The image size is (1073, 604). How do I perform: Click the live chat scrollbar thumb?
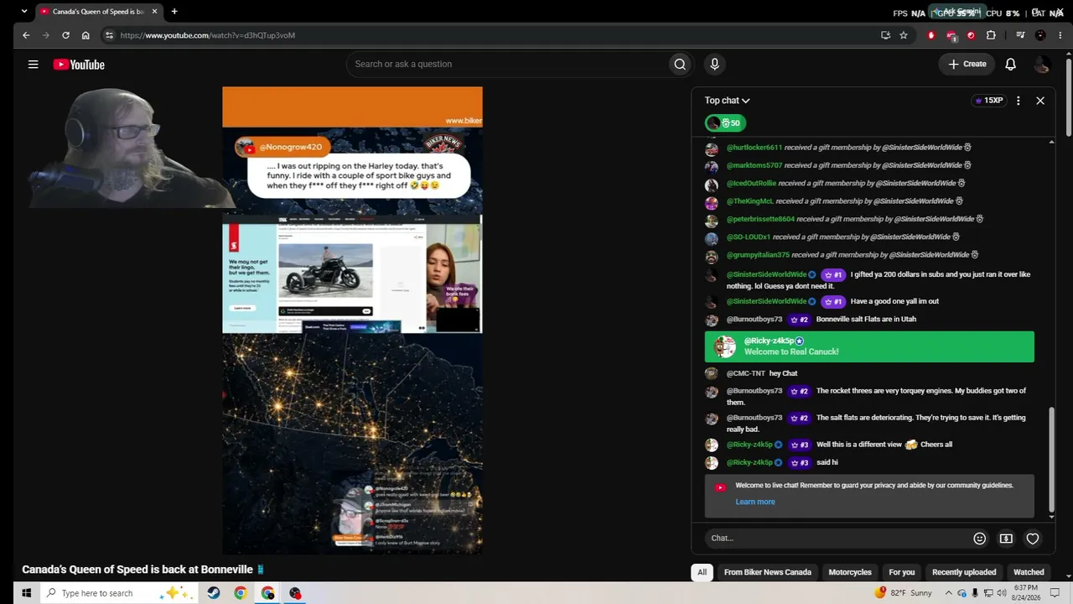click(x=1052, y=460)
